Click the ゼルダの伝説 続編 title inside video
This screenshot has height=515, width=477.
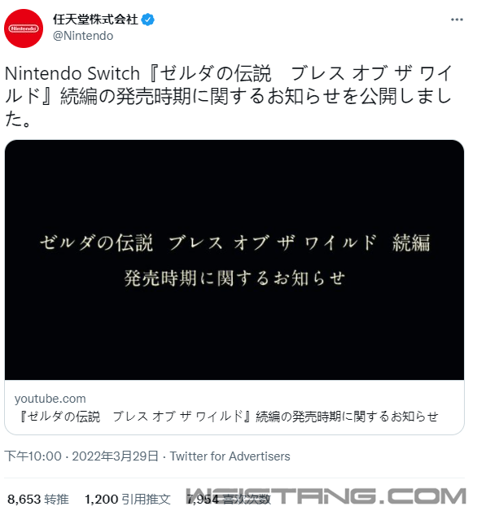pos(234,242)
